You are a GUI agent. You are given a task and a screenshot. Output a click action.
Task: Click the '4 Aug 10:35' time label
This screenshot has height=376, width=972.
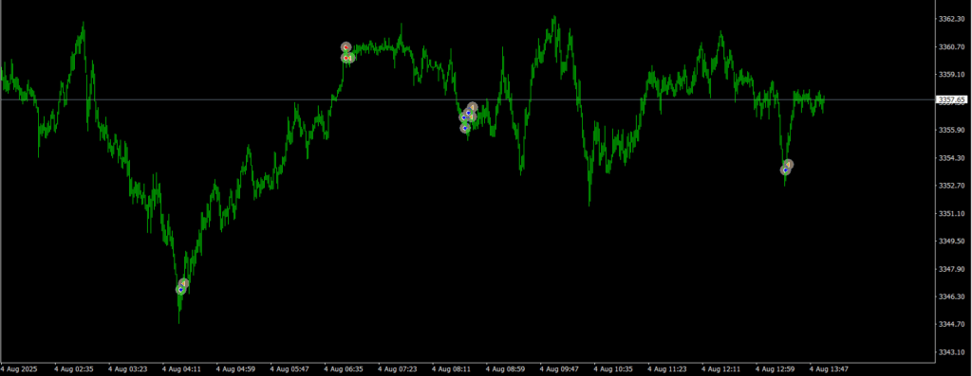point(614,369)
